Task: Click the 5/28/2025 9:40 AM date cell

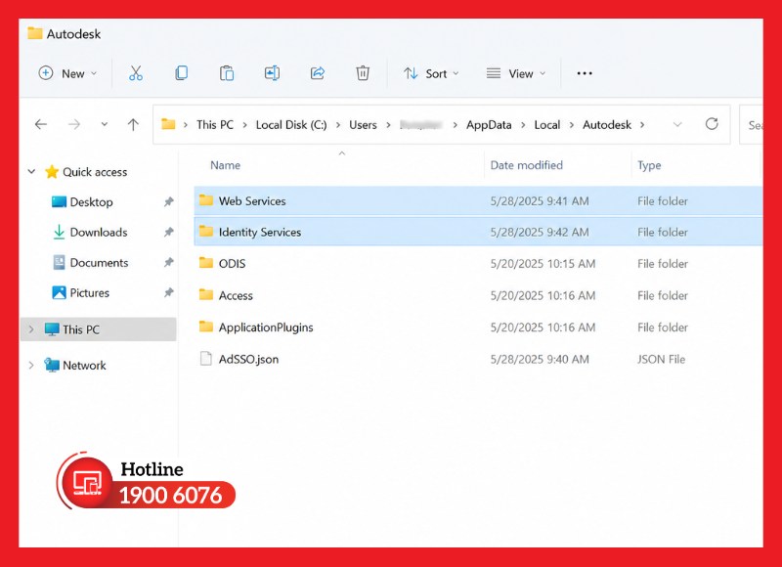Action: (x=540, y=359)
